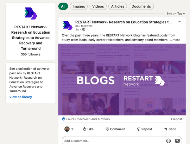Select the All filter pill
The width and height of the screenshot is (190, 144).
point(63,6)
